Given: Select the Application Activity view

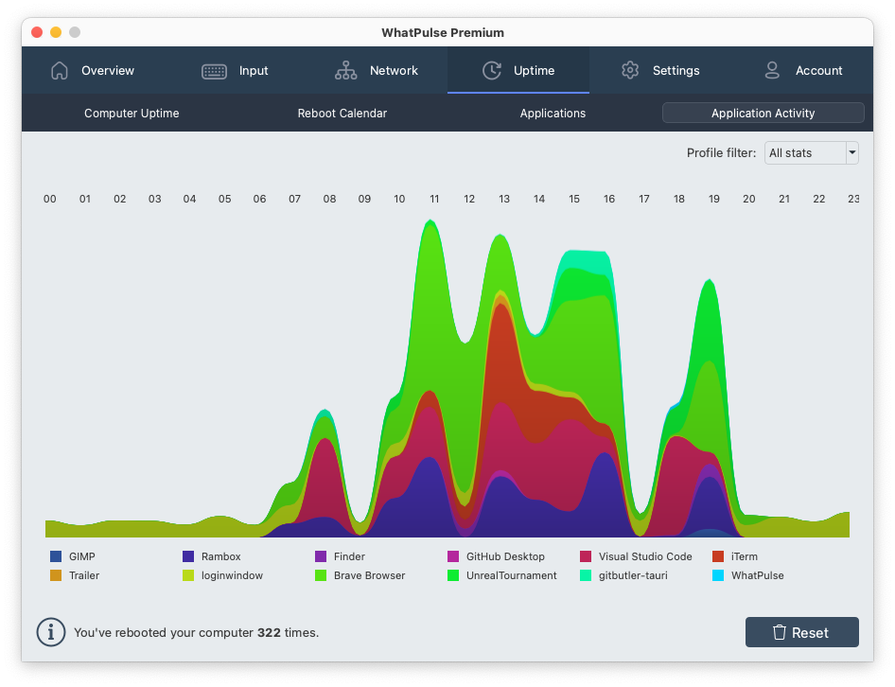Looking at the screenshot, I should [763, 113].
